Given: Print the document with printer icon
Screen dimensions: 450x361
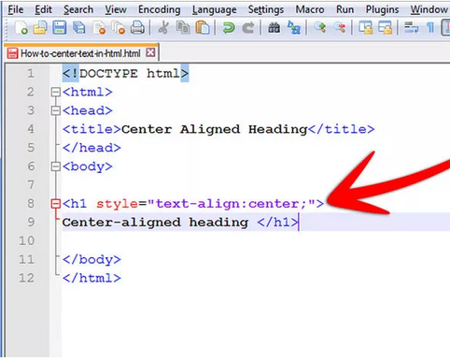Looking at the screenshot, I should pyautogui.click(x=137, y=28).
